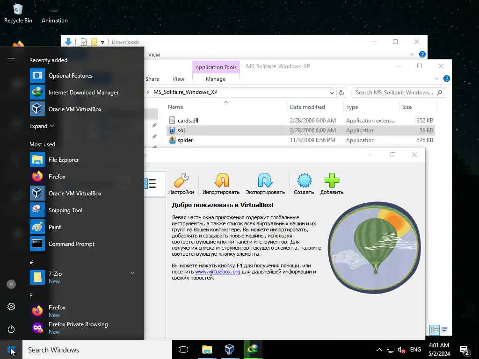Expand ribbon in MS_Solitaire_Windows_XP window

click(436, 79)
